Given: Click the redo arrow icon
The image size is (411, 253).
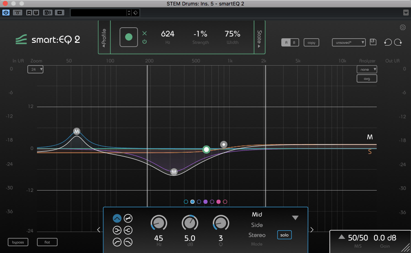Looking at the screenshot, I should pos(398,42).
